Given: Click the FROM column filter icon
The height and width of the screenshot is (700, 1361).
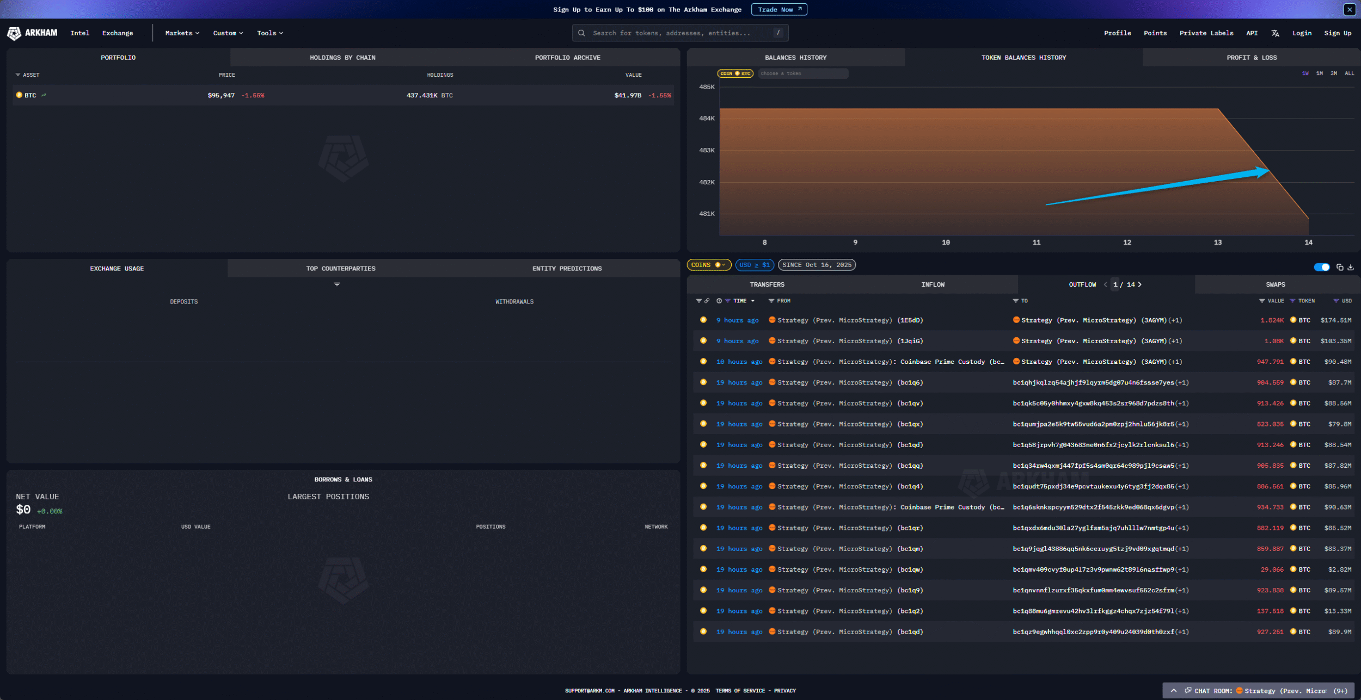Looking at the screenshot, I should (x=771, y=301).
